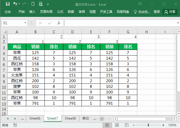Open the 开发工具 tab

[106, 12]
